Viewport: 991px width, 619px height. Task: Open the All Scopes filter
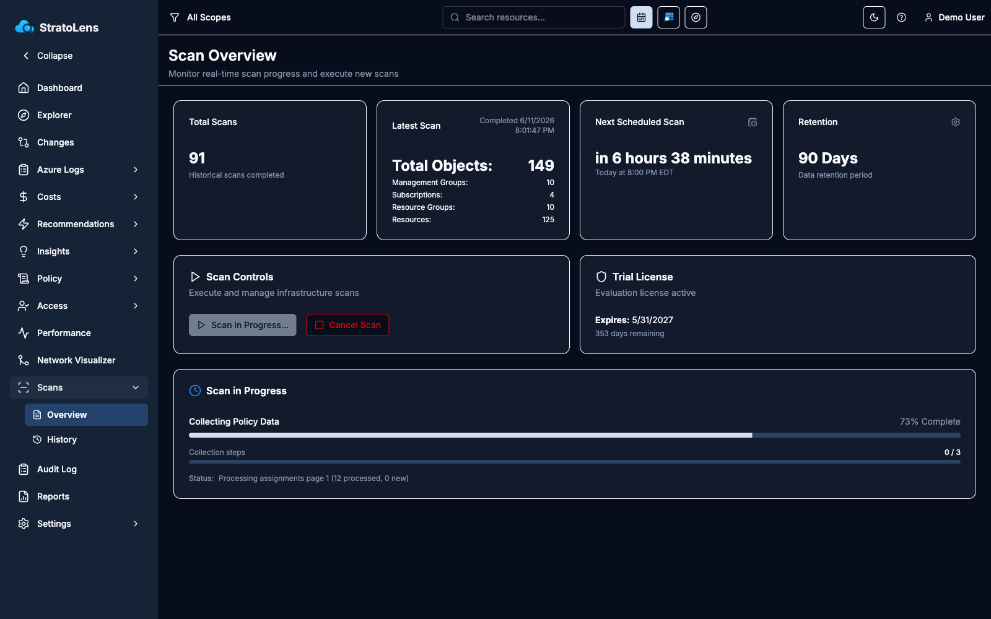(x=201, y=17)
